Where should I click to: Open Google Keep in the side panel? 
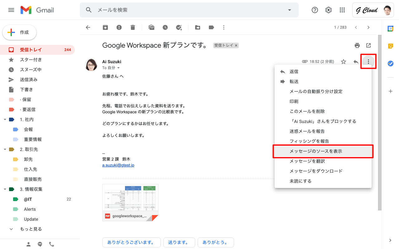(390, 46)
